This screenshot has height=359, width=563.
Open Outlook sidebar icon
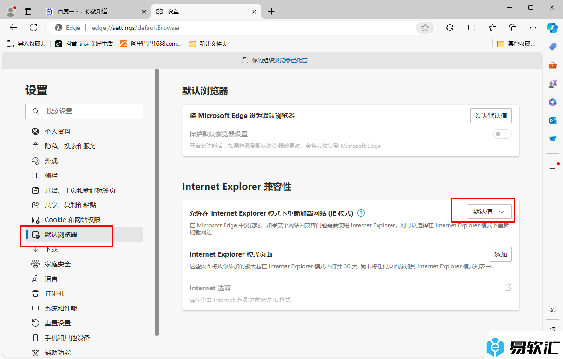[552, 120]
